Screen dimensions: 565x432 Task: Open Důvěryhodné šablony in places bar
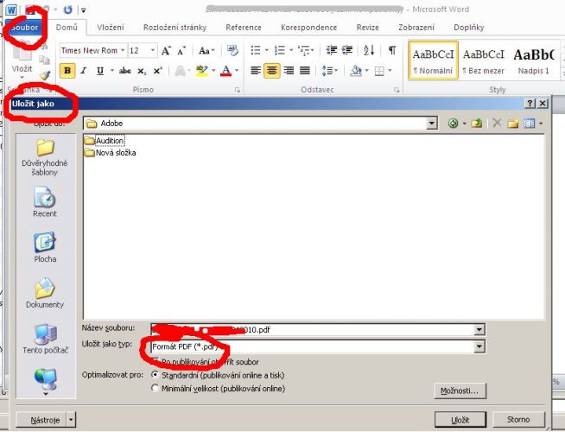pyautogui.click(x=45, y=157)
